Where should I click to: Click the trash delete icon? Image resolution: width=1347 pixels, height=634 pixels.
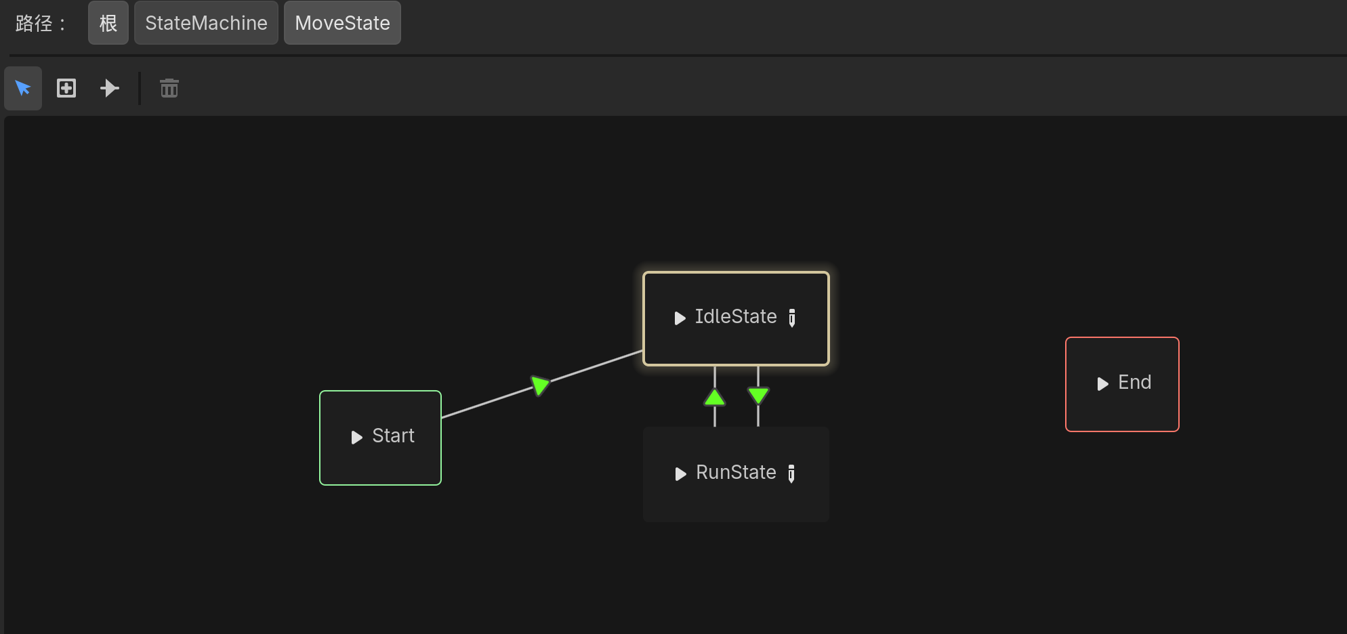click(169, 88)
